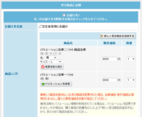This screenshot has width=142, height=117.
Task: Open the 色 dropdown showing 青
Action: [x=51, y=58]
